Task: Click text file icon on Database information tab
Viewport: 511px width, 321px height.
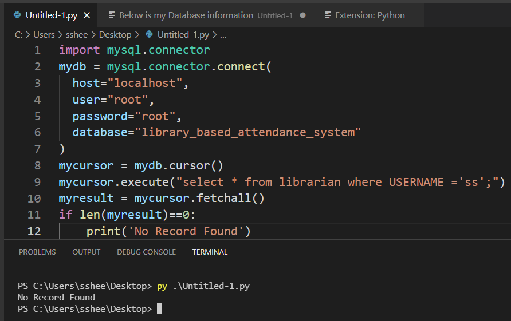Action: [x=112, y=15]
